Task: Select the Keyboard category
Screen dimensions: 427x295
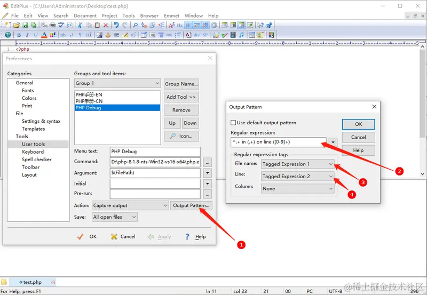Action: coord(33,152)
